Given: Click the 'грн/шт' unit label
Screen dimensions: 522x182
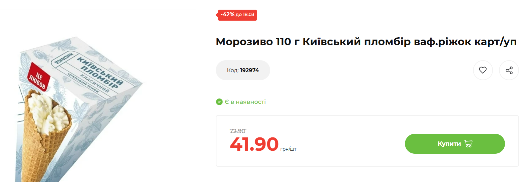Looking at the screenshot, I should 289,149.
